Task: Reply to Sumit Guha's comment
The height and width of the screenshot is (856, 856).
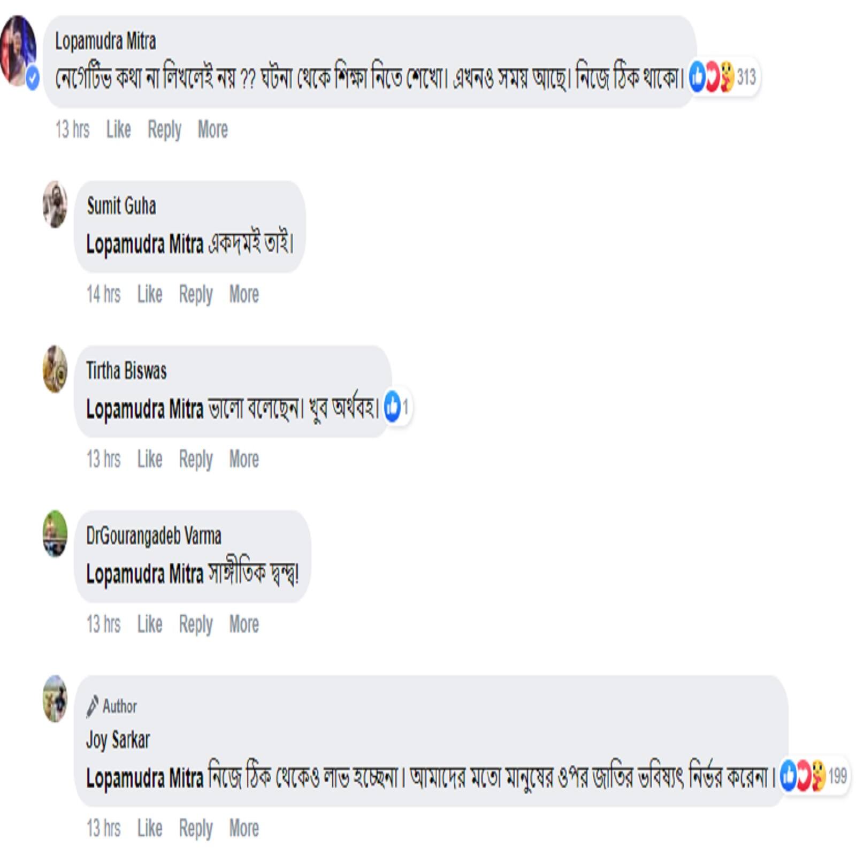Action: pos(196,294)
